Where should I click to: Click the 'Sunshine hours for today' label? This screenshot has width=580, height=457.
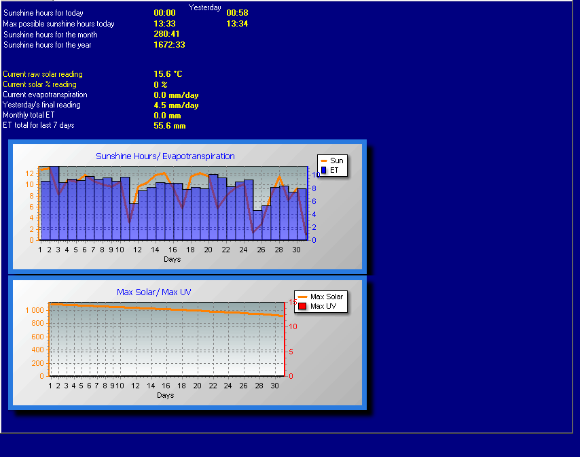pos(43,13)
